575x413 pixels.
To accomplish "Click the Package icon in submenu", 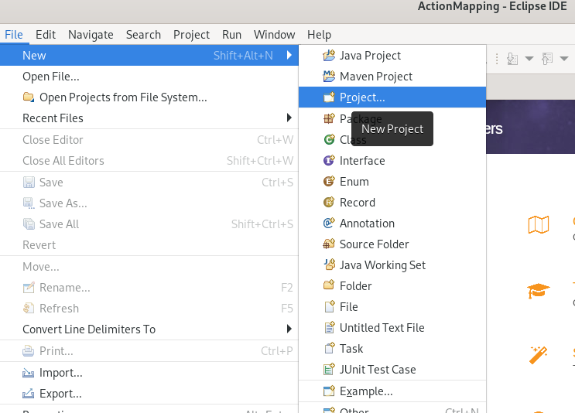I will click(329, 118).
